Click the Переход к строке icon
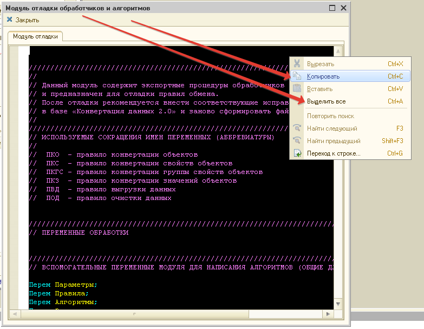This screenshot has height=329, width=424. click(x=297, y=153)
